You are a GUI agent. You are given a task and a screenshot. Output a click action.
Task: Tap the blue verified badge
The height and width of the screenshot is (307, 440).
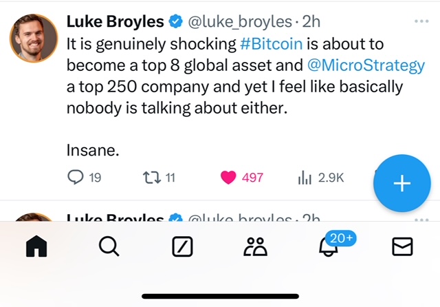click(x=176, y=22)
